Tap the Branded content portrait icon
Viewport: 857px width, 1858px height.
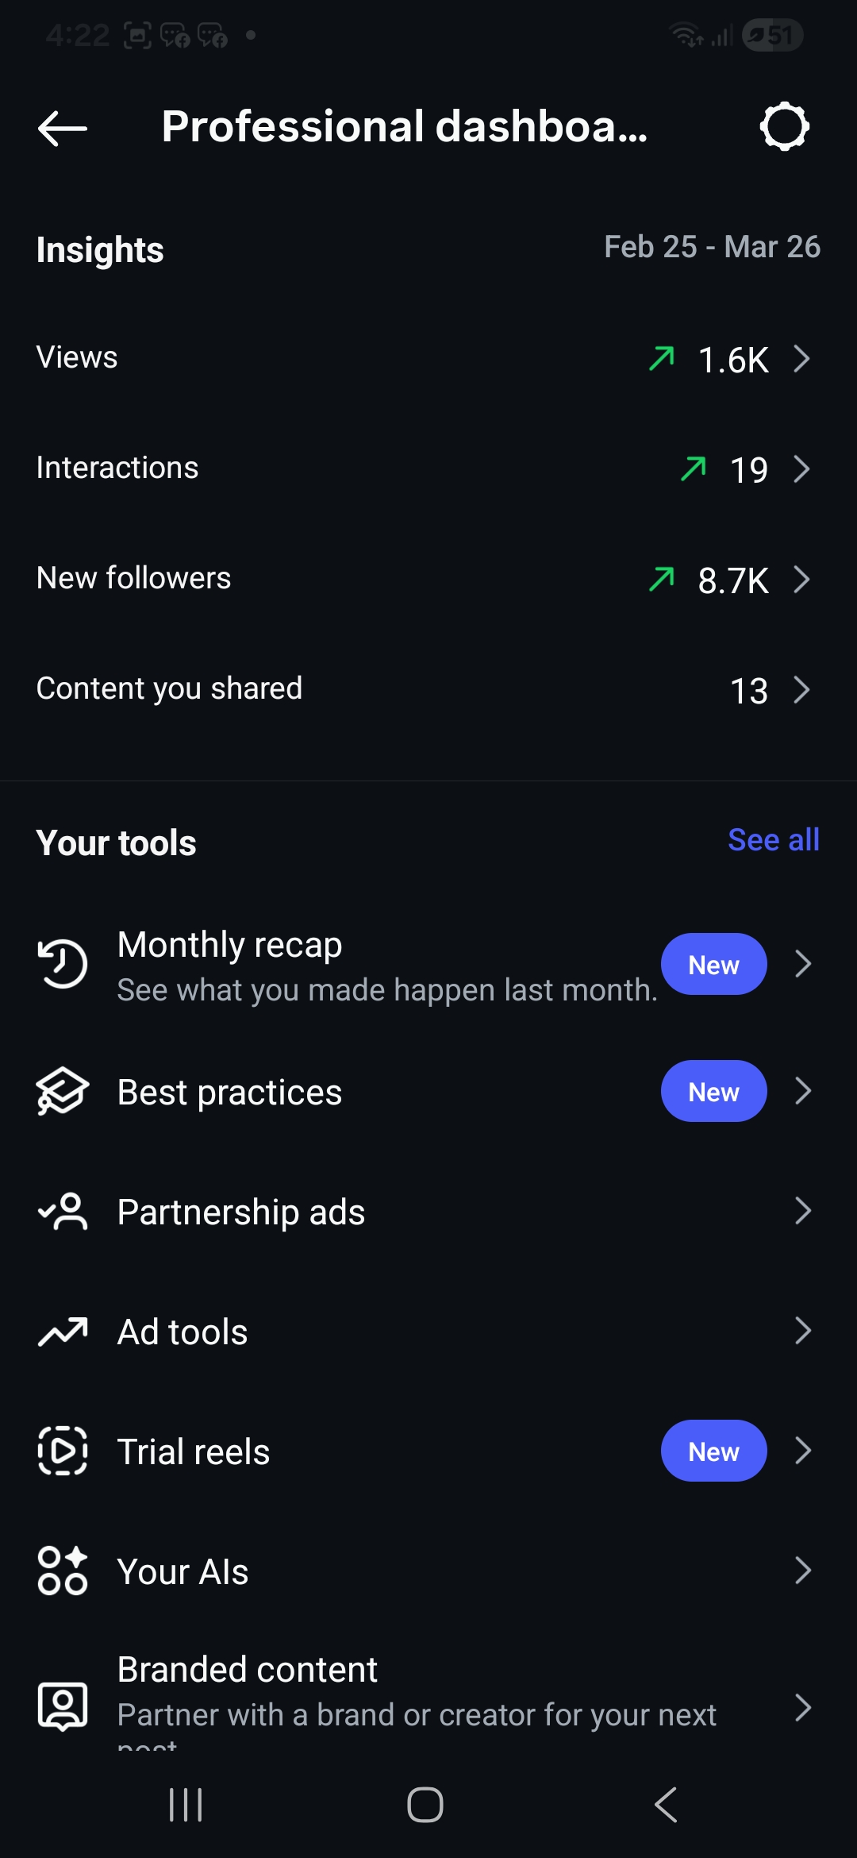[63, 1706]
